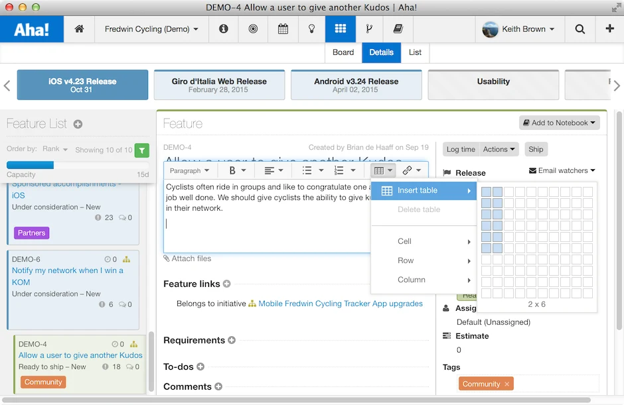Screen dimensions: 624x405
Task: Click the feature list vertical scrollbar
Action: click(151, 362)
